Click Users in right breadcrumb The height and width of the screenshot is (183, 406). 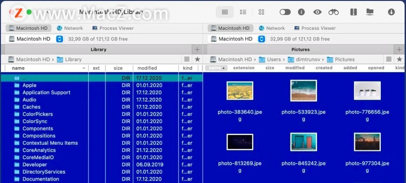tap(270, 59)
